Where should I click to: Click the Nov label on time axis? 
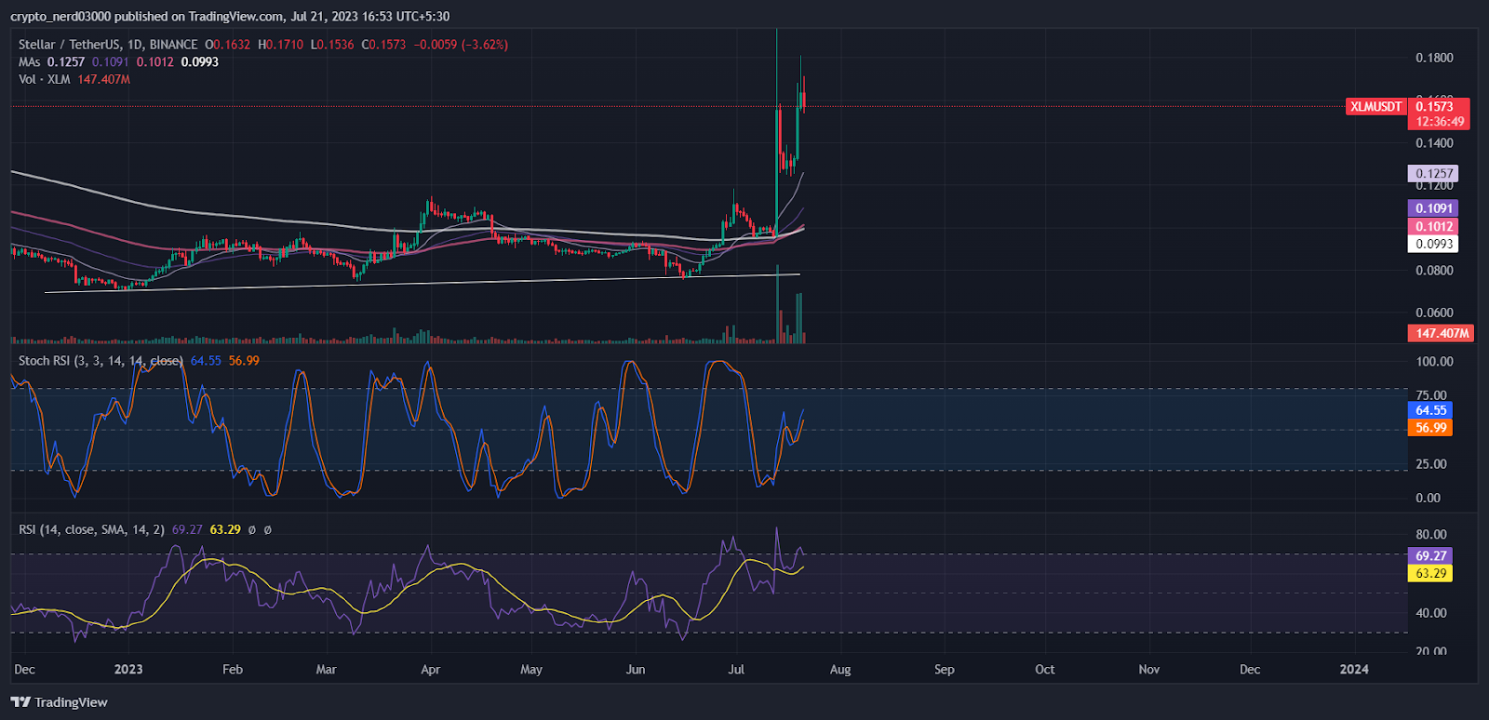pyautogui.click(x=1149, y=670)
